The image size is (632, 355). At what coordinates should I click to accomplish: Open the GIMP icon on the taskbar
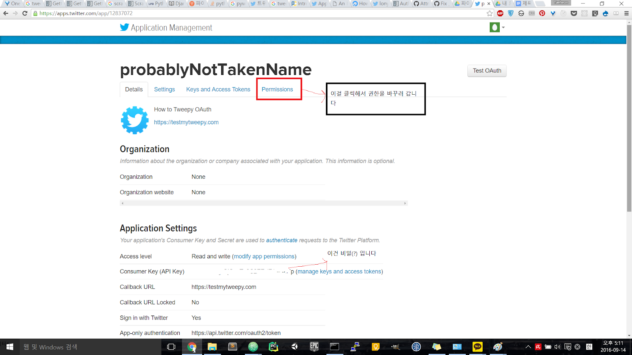click(x=395, y=347)
